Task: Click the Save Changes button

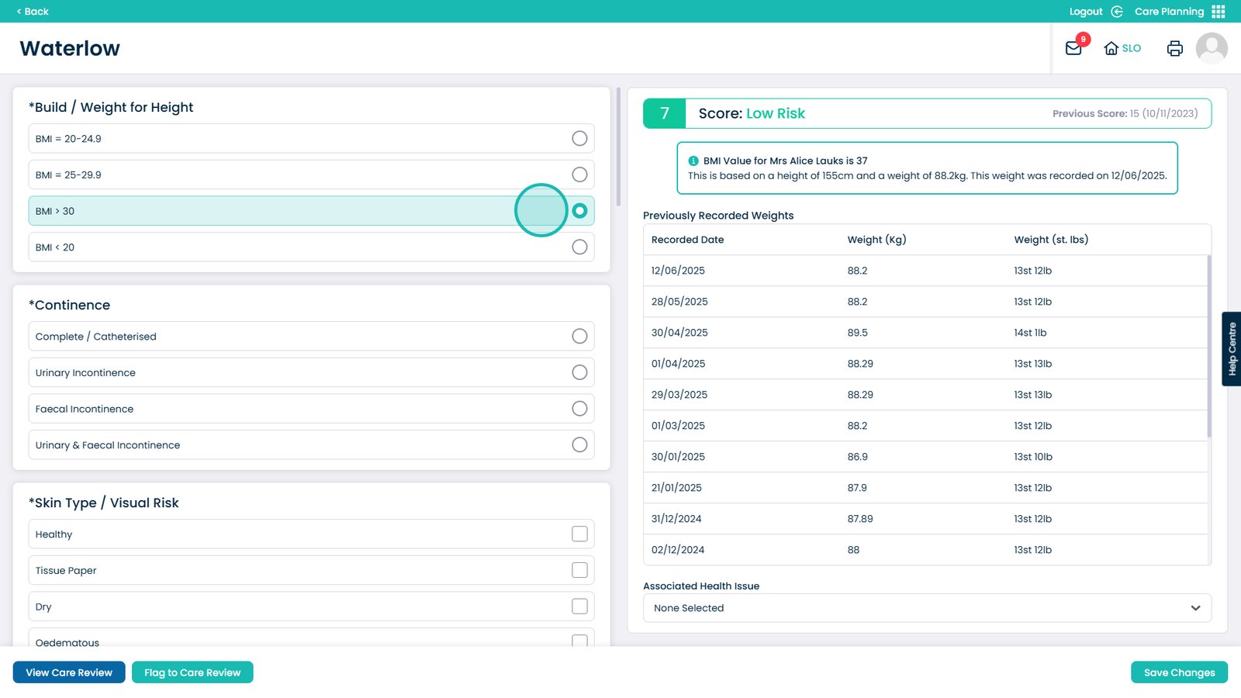Action: click(x=1179, y=672)
